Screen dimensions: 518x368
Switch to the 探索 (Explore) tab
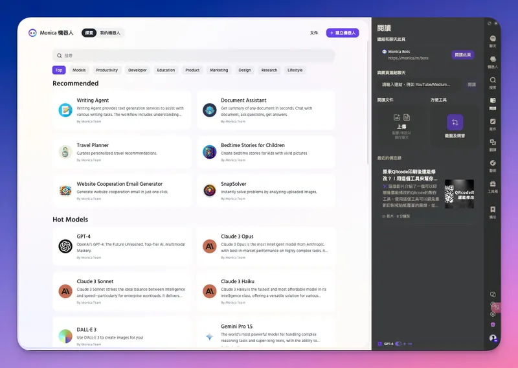click(x=89, y=33)
